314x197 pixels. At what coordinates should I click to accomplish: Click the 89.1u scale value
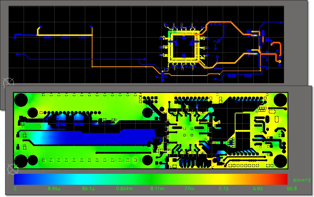point(88,189)
